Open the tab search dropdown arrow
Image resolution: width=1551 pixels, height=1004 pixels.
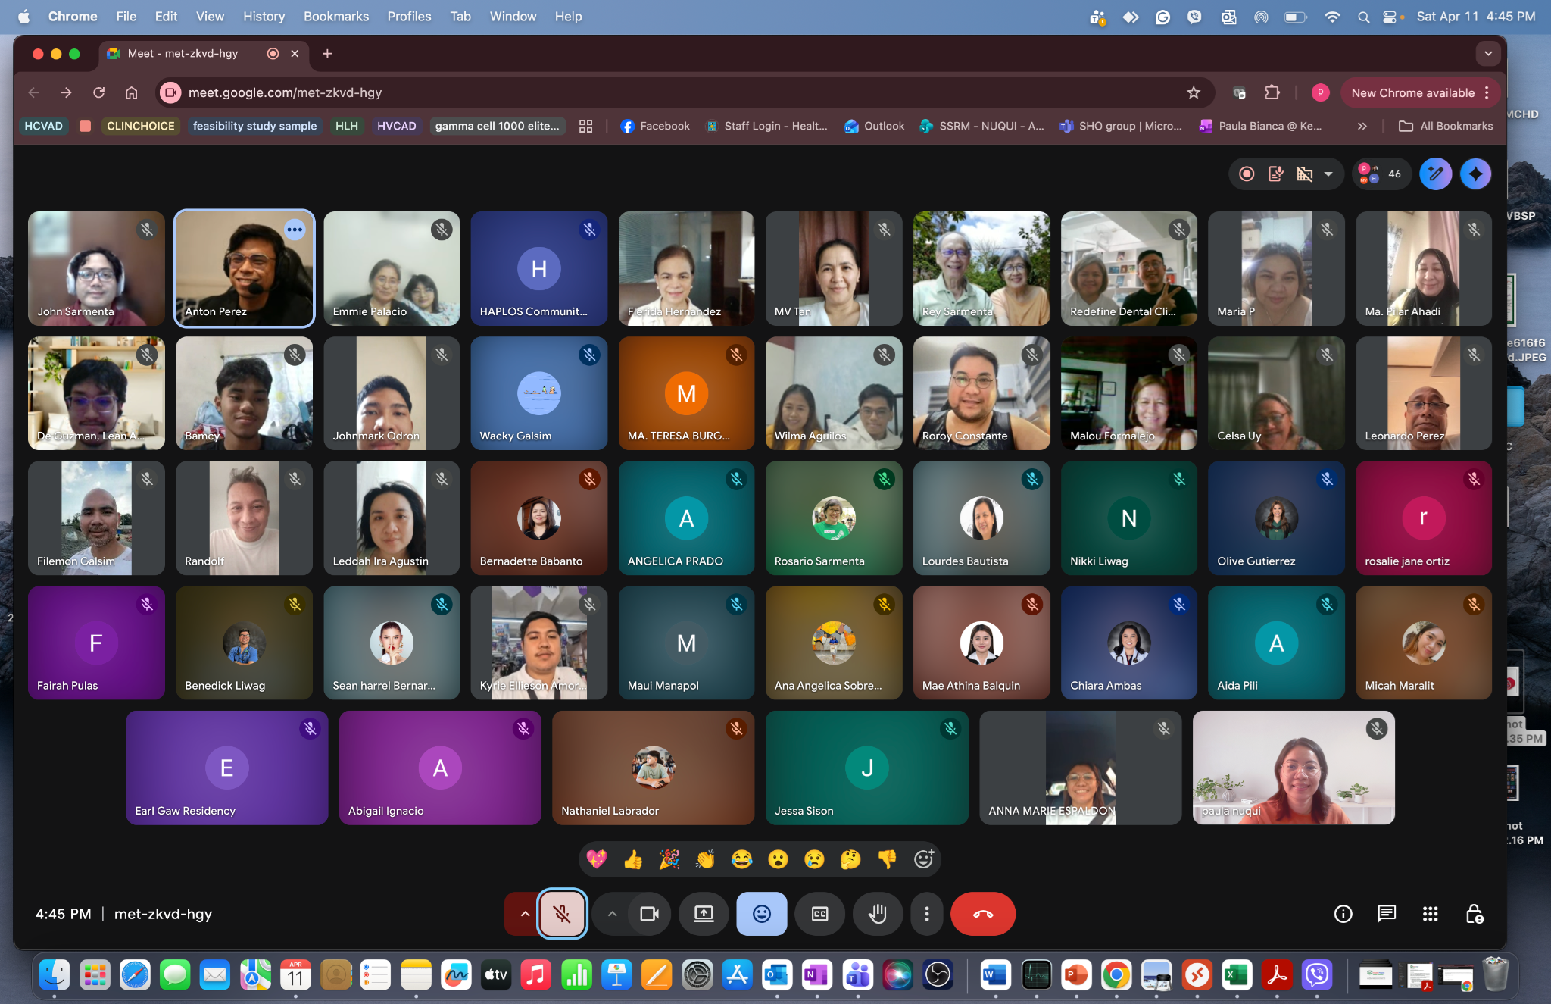click(x=1487, y=54)
